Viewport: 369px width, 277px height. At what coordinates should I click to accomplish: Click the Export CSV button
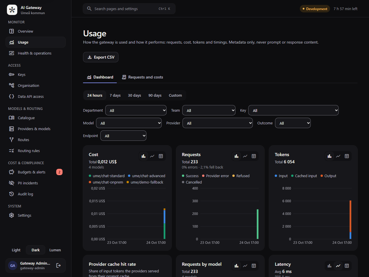[x=101, y=57]
